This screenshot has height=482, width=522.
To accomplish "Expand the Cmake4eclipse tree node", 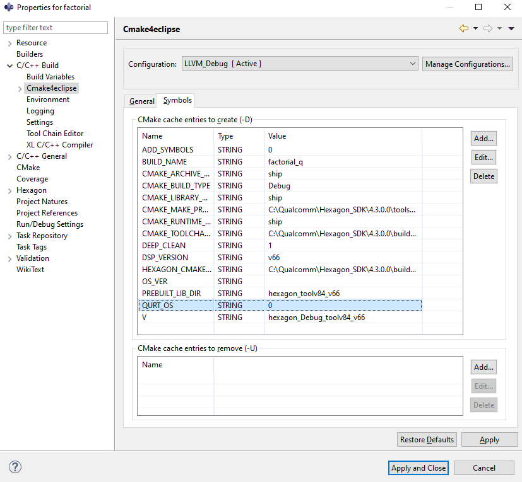I will 20,89.
